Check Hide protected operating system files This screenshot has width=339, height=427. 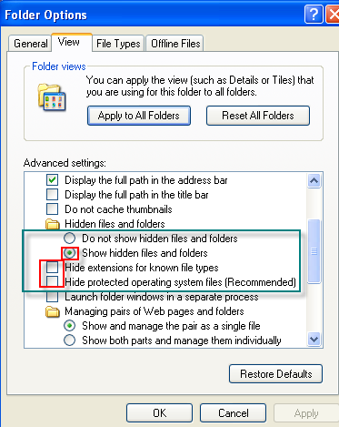pos(52,282)
